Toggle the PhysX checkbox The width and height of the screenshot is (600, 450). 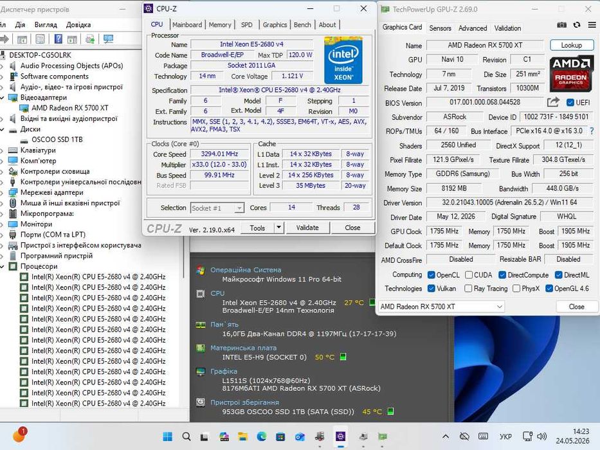click(516, 289)
